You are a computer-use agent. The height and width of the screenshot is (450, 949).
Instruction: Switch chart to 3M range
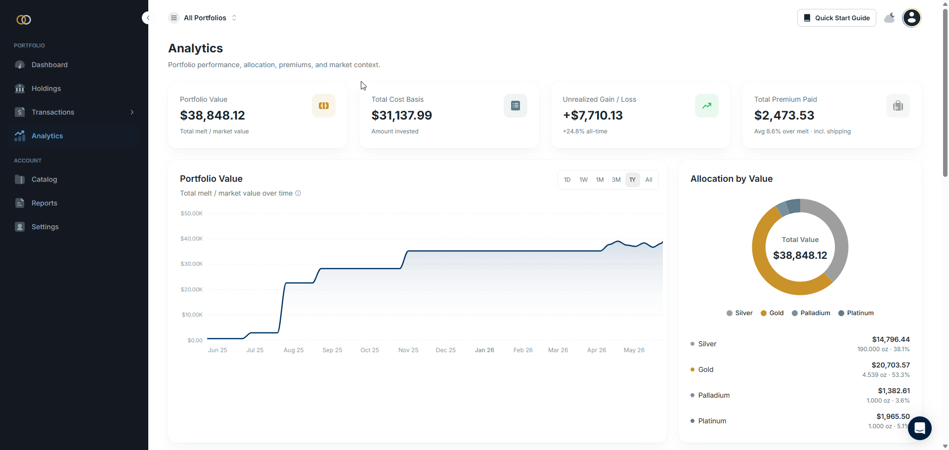point(616,180)
